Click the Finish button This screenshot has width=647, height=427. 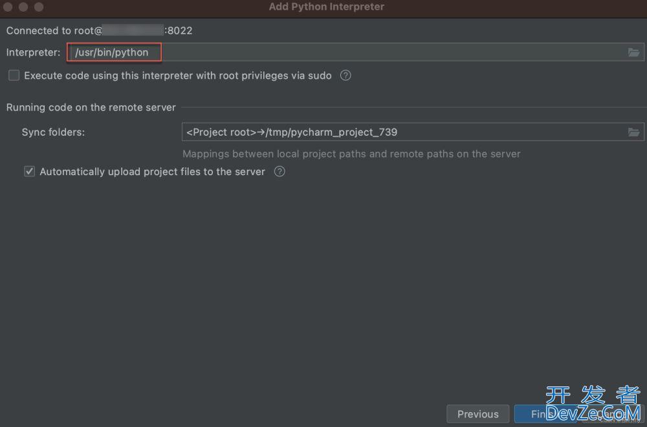click(545, 414)
